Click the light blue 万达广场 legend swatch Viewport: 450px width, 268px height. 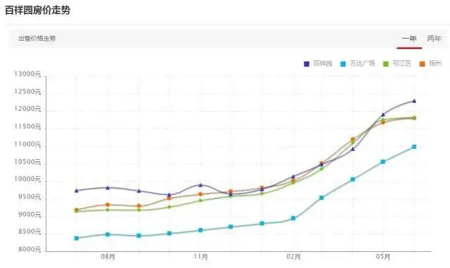point(343,64)
